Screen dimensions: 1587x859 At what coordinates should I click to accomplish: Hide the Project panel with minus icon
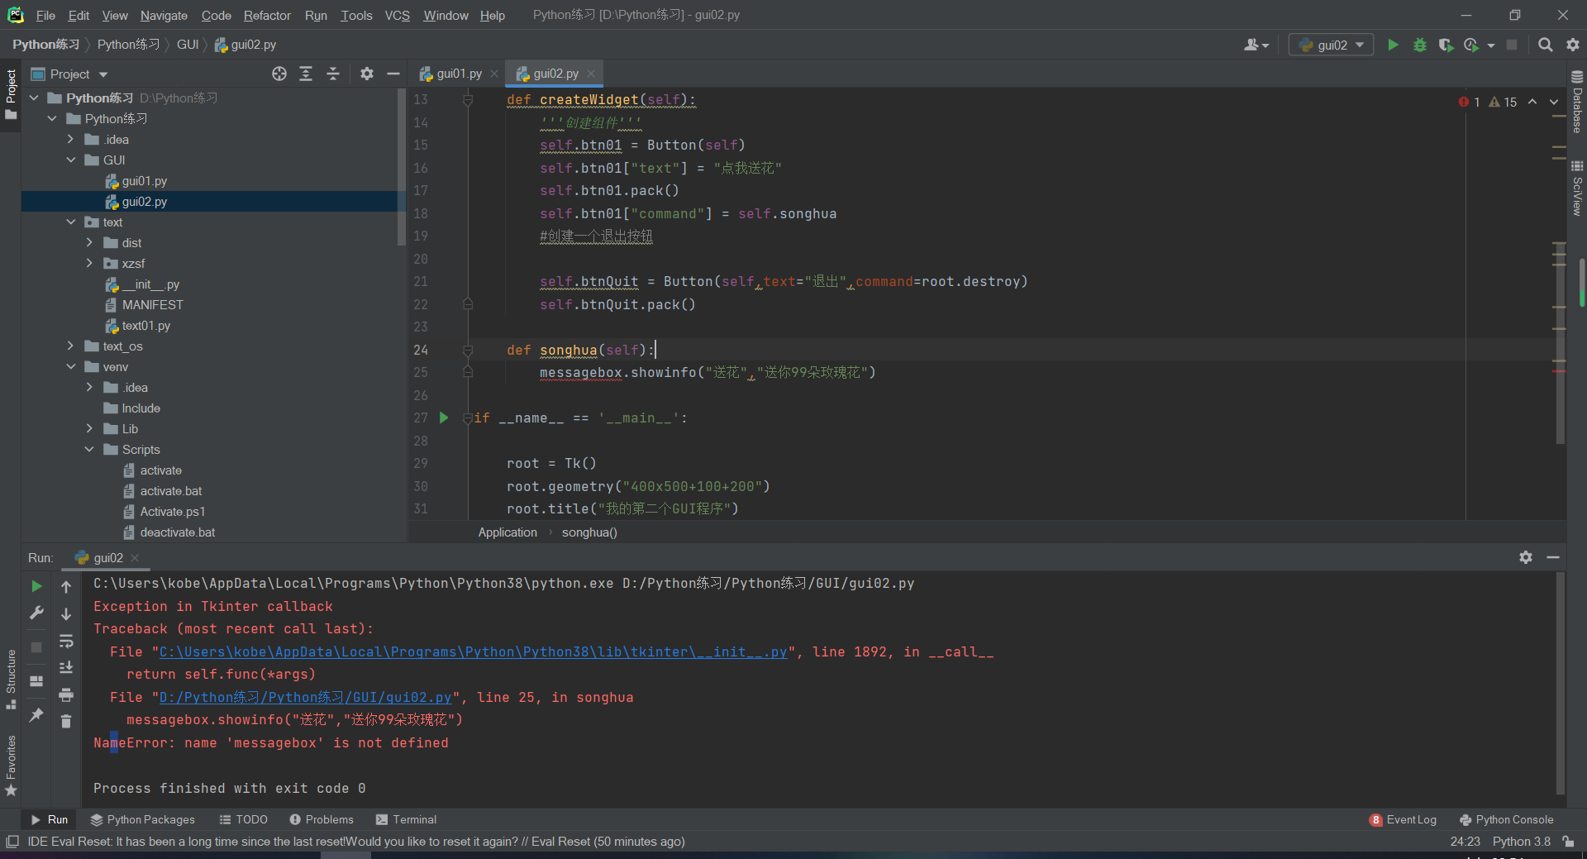[x=393, y=74]
